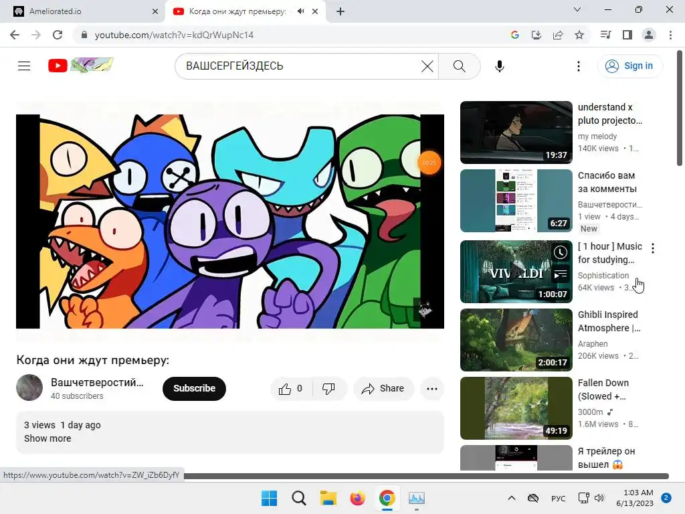
Task: Open the Windows Start menu
Action: point(269,498)
